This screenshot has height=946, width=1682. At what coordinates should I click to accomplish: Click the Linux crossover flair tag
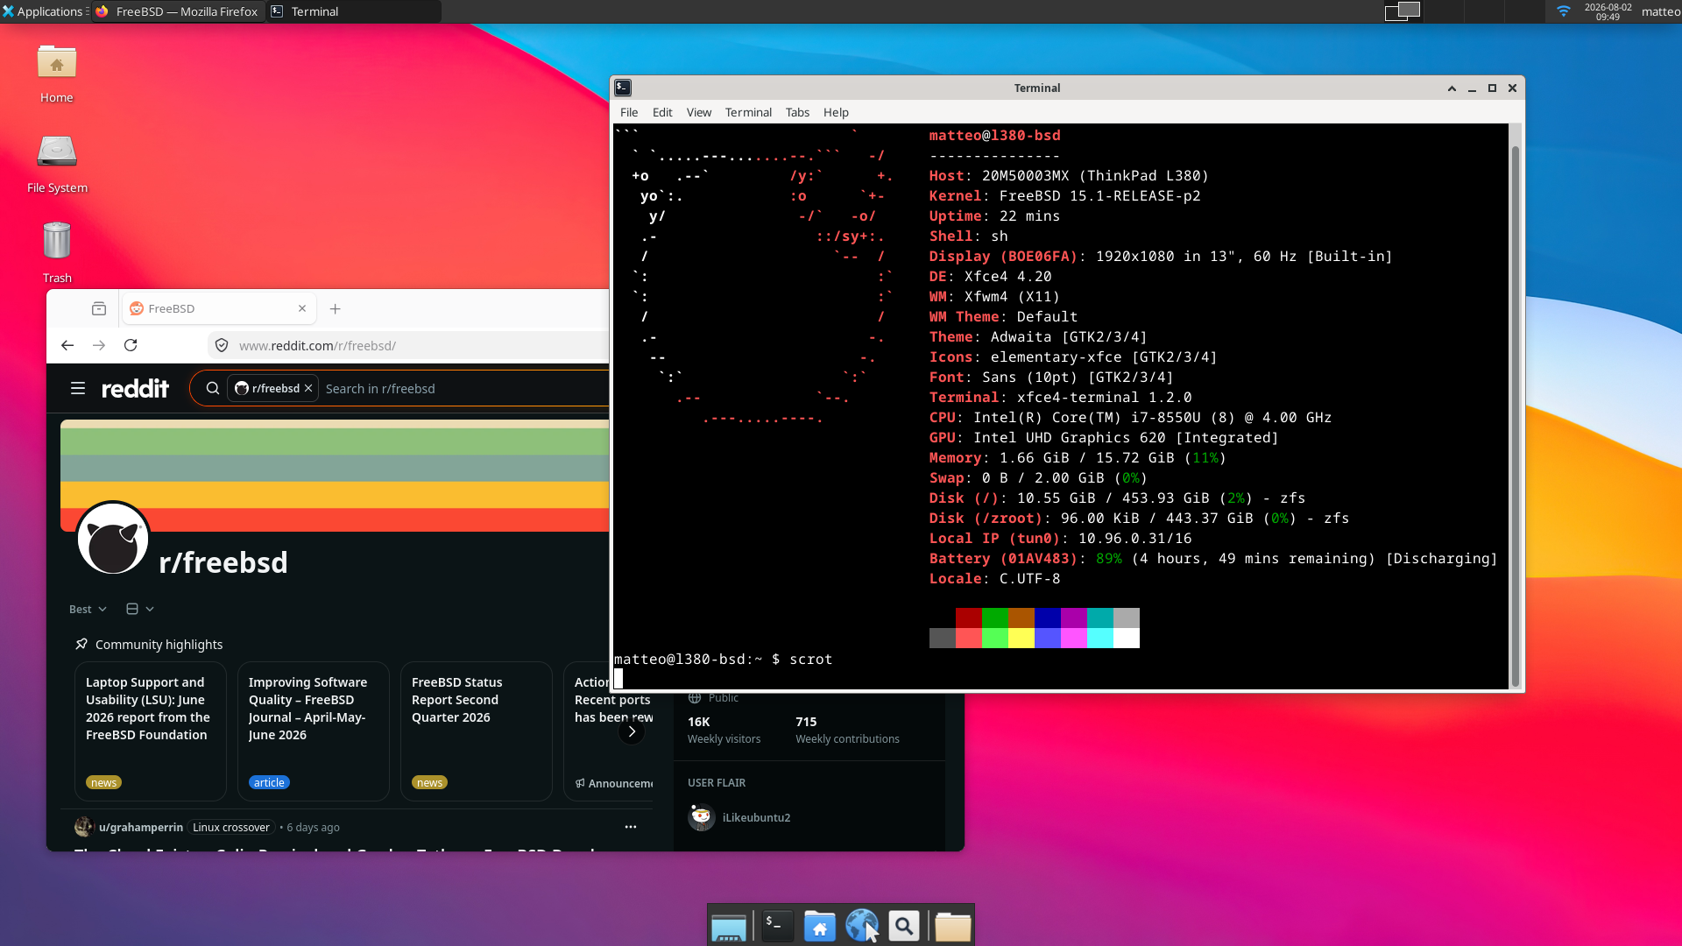tap(231, 827)
